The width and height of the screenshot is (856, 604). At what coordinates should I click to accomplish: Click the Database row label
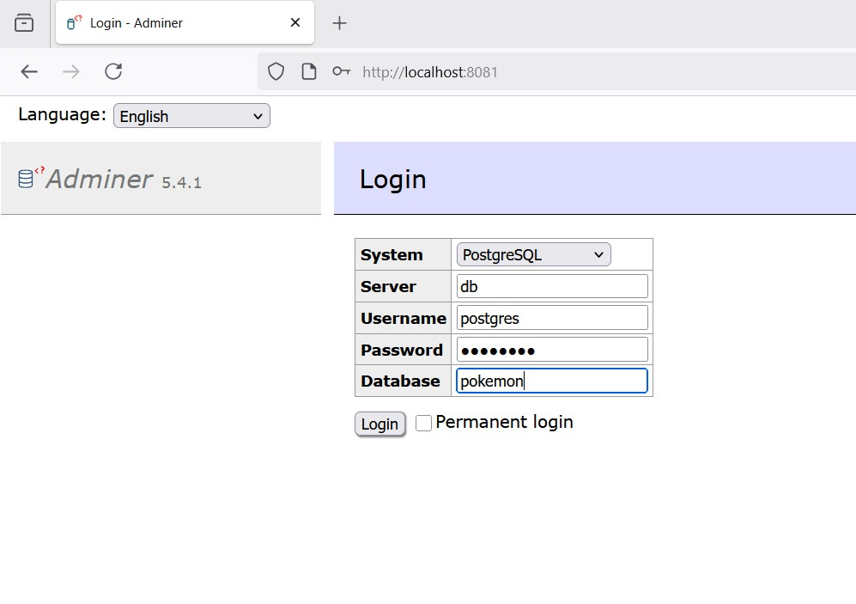(x=400, y=381)
